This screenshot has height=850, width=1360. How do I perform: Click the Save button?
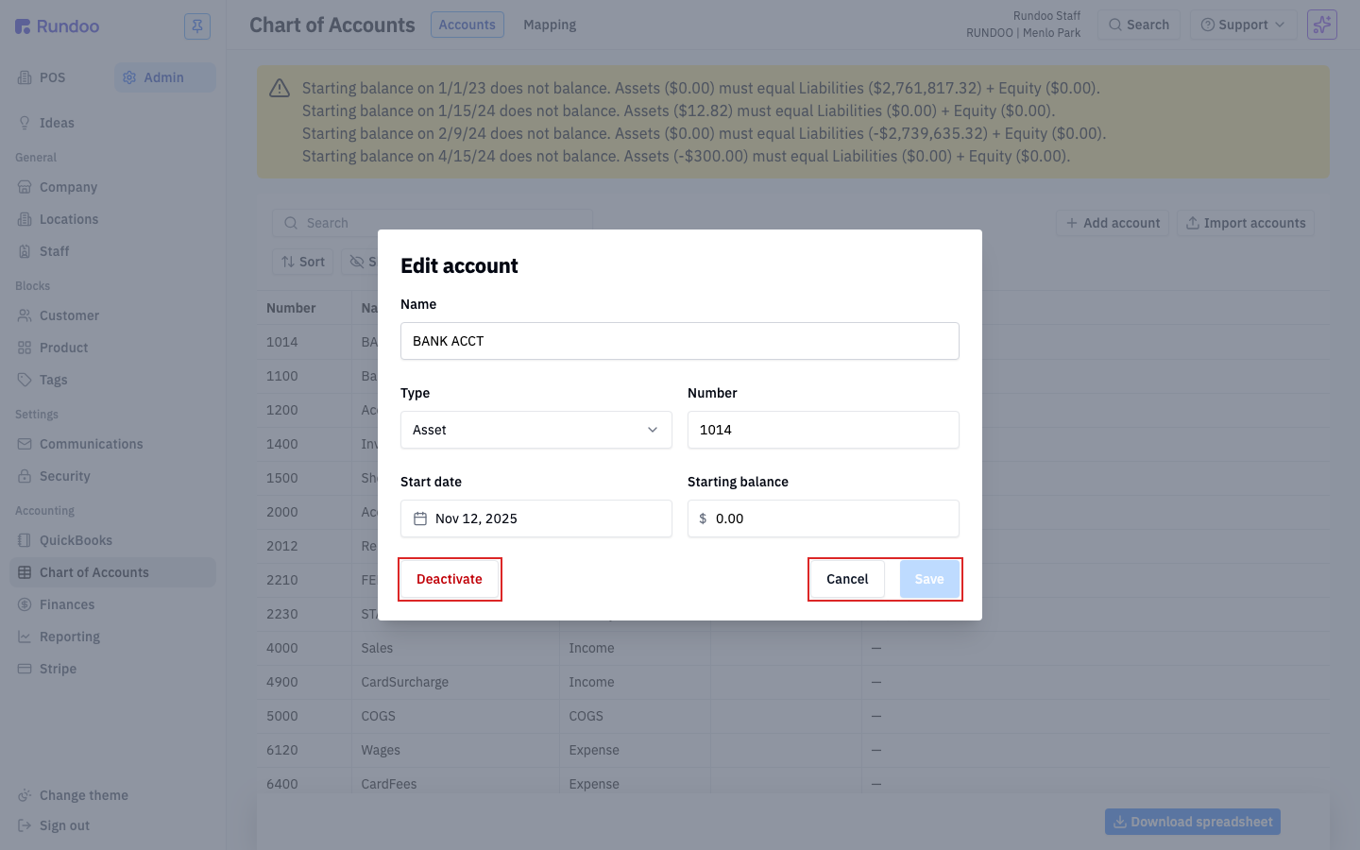click(929, 579)
